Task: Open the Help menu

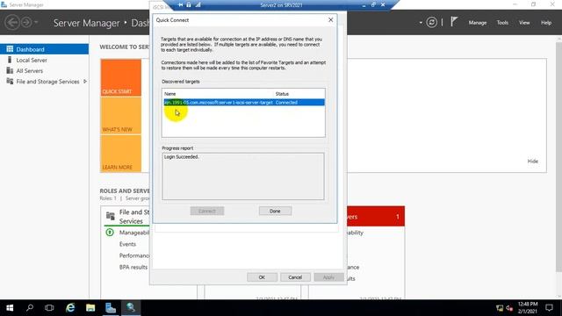Action: pos(546,23)
